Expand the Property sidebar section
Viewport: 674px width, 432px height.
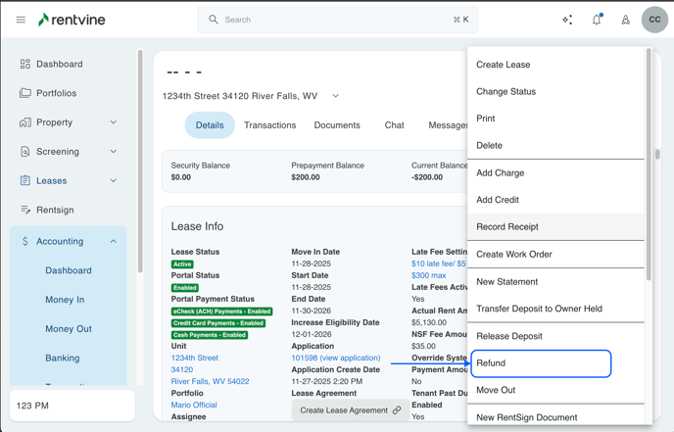pos(114,122)
